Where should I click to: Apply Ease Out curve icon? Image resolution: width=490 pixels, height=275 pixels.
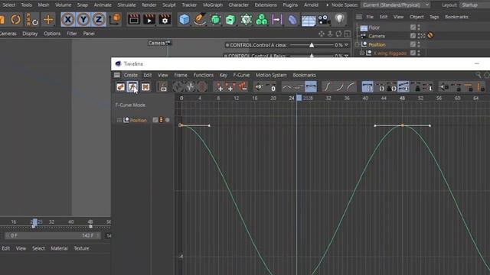[351, 87]
